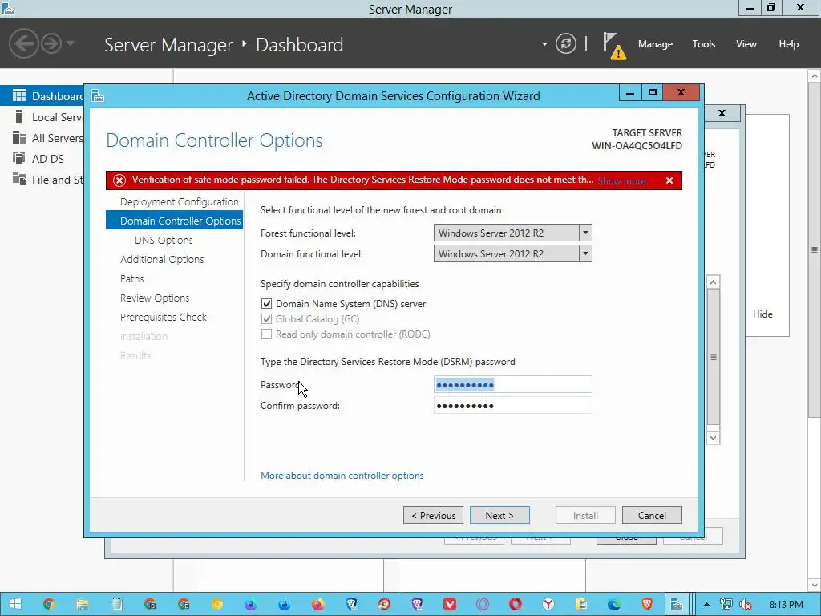This screenshot has height=616, width=821.
Task: Click the DSRM Password field
Action: [x=512, y=384]
